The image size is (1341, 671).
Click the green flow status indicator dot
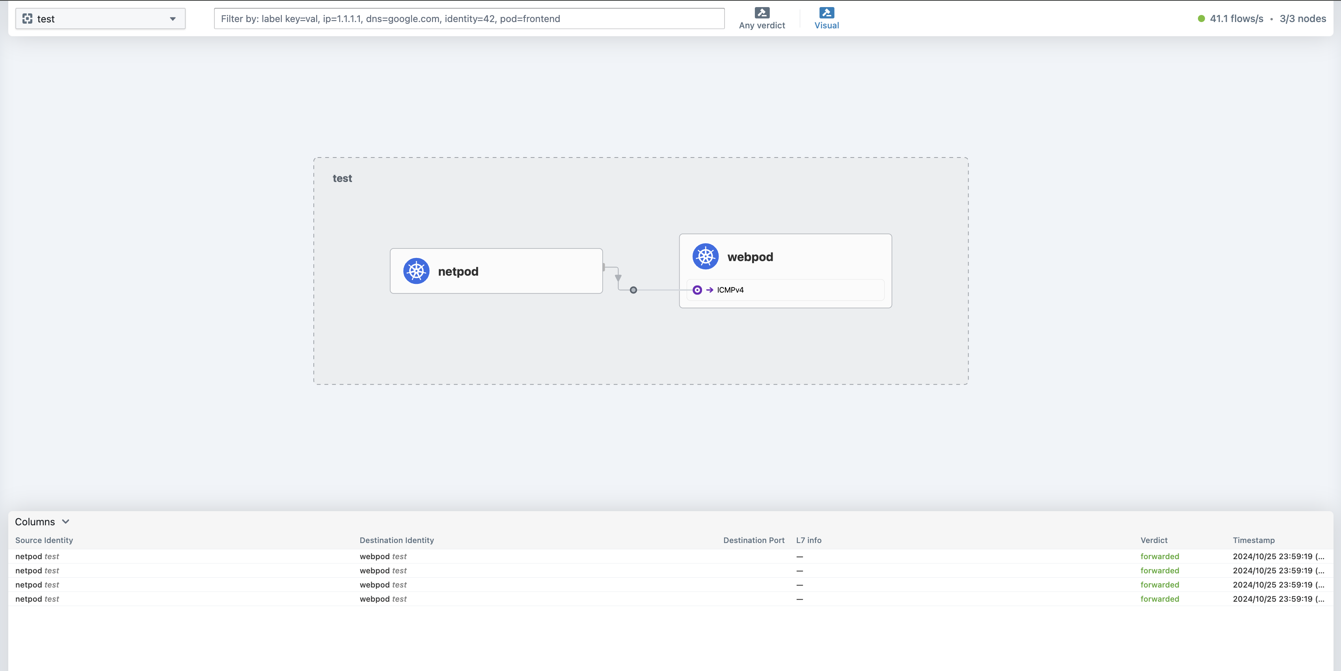coord(1201,19)
